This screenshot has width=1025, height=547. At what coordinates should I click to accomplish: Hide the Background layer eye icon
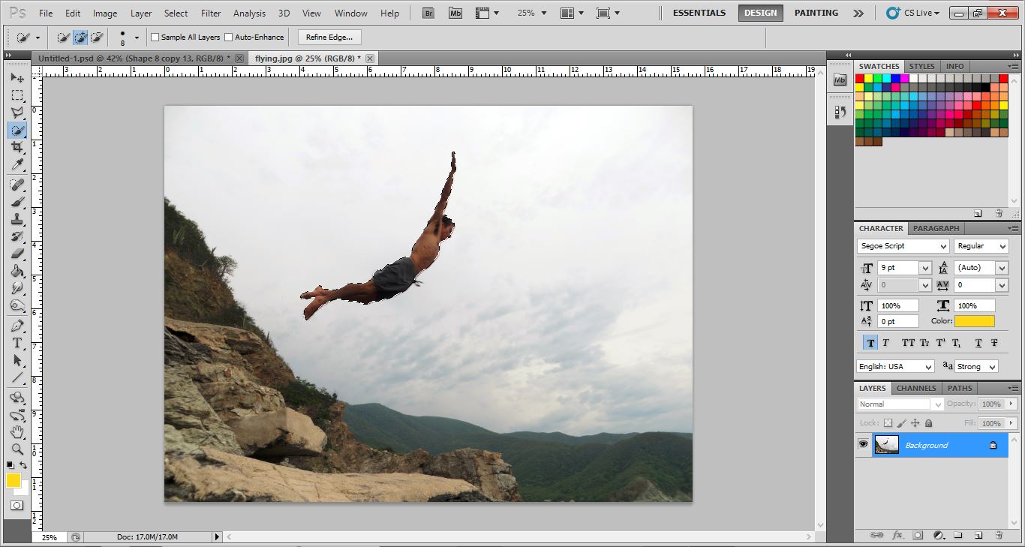[863, 444]
